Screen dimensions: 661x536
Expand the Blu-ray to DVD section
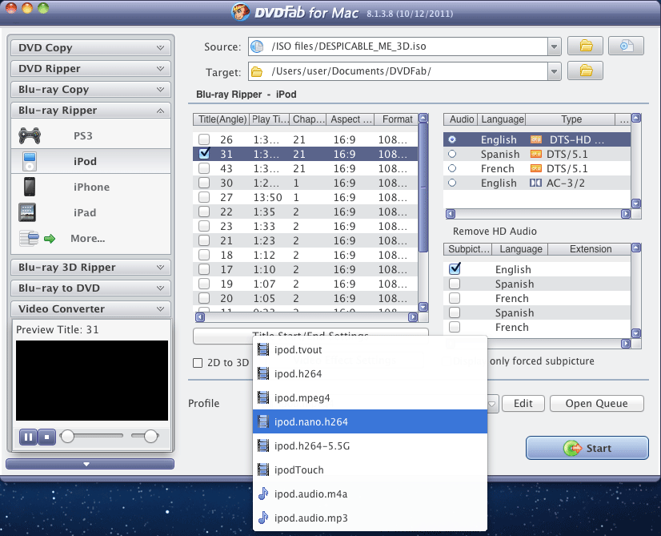(x=90, y=288)
